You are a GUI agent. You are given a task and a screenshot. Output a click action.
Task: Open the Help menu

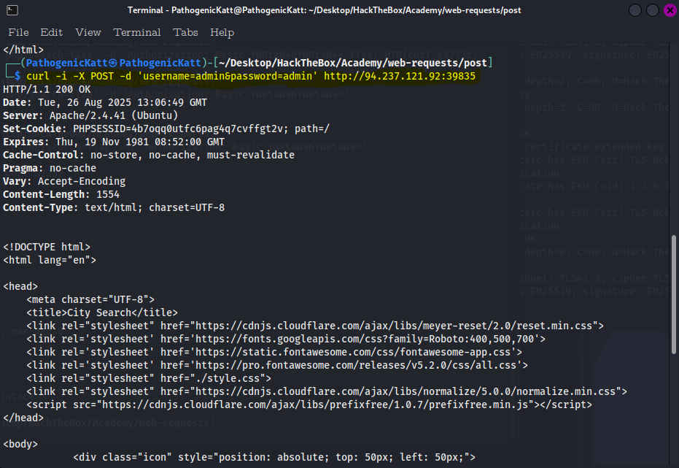pos(222,32)
